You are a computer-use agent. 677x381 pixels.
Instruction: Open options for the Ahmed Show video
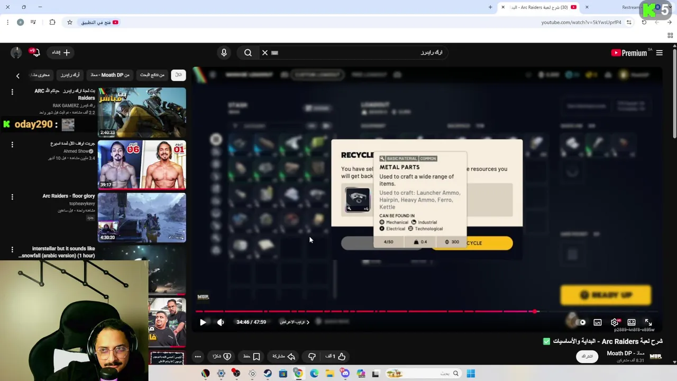point(12,144)
